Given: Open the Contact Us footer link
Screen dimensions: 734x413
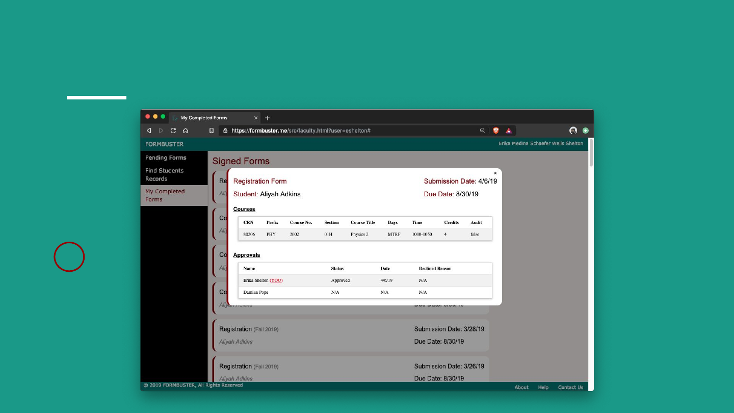Looking at the screenshot, I should click(570, 387).
